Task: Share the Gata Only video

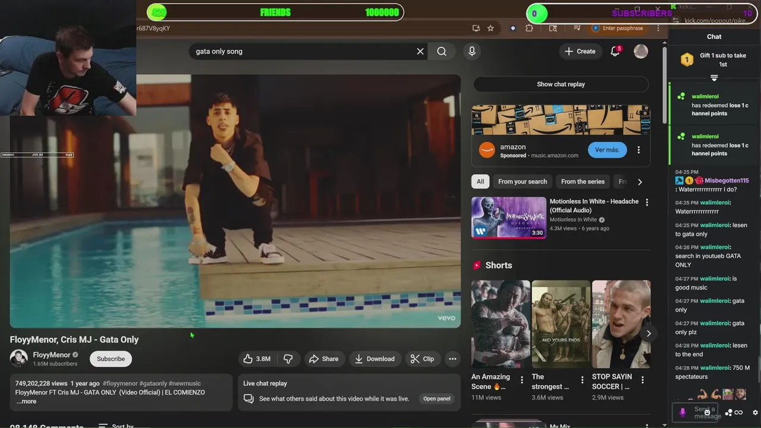Action: pyautogui.click(x=324, y=358)
